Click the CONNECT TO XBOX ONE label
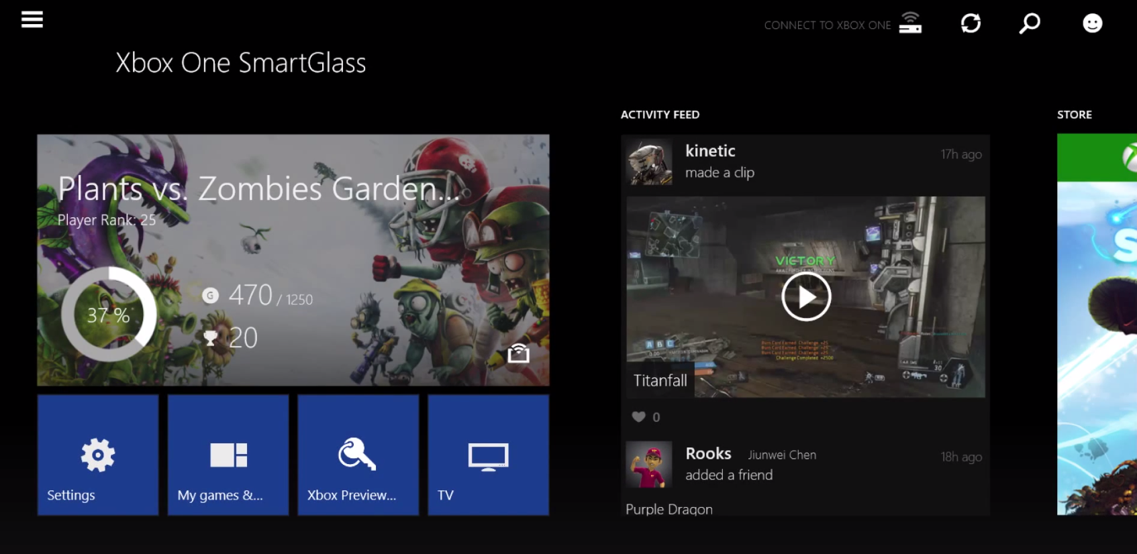This screenshot has height=554, width=1137. 827,25
